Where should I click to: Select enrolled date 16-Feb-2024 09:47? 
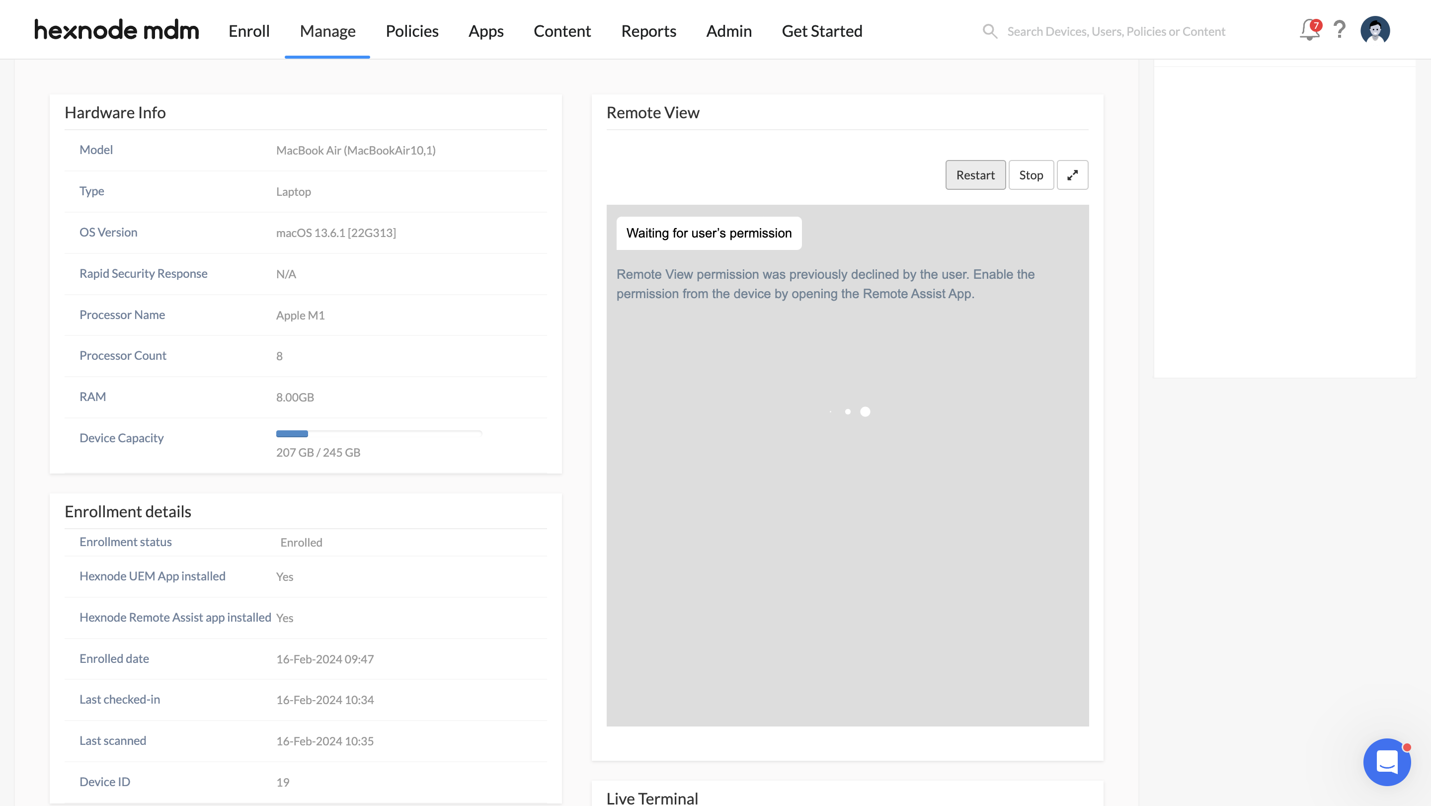tap(324, 659)
